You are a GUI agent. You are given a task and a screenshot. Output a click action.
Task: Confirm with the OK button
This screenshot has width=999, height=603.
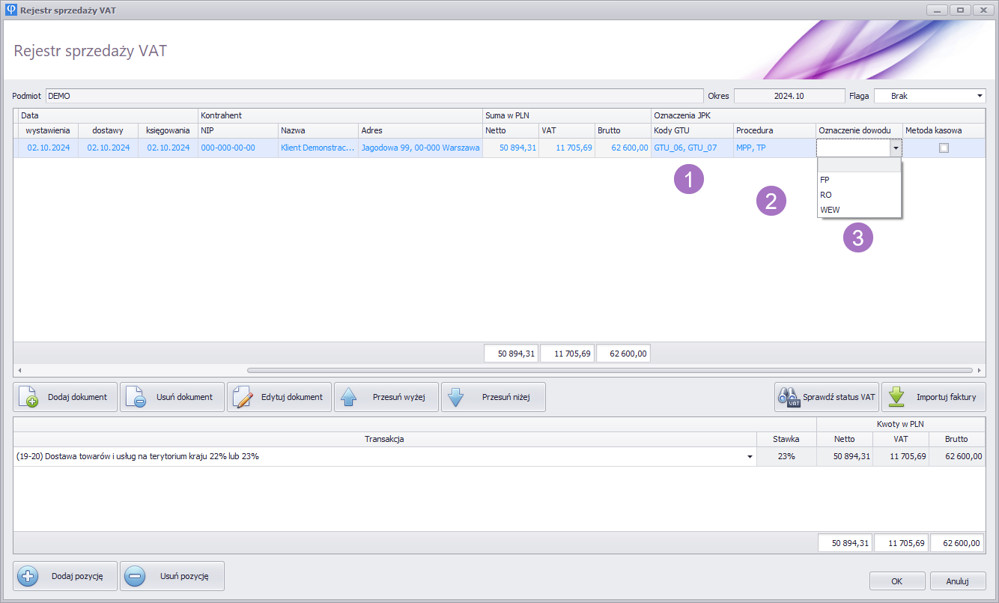click(897, 581)
